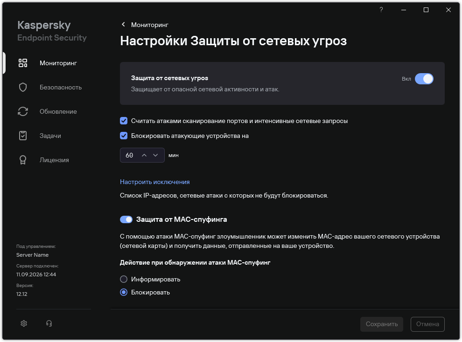Image resolution: width=462 pixels, height=342 pixels.
Task: Click the Server Name text
Action: 32,255
